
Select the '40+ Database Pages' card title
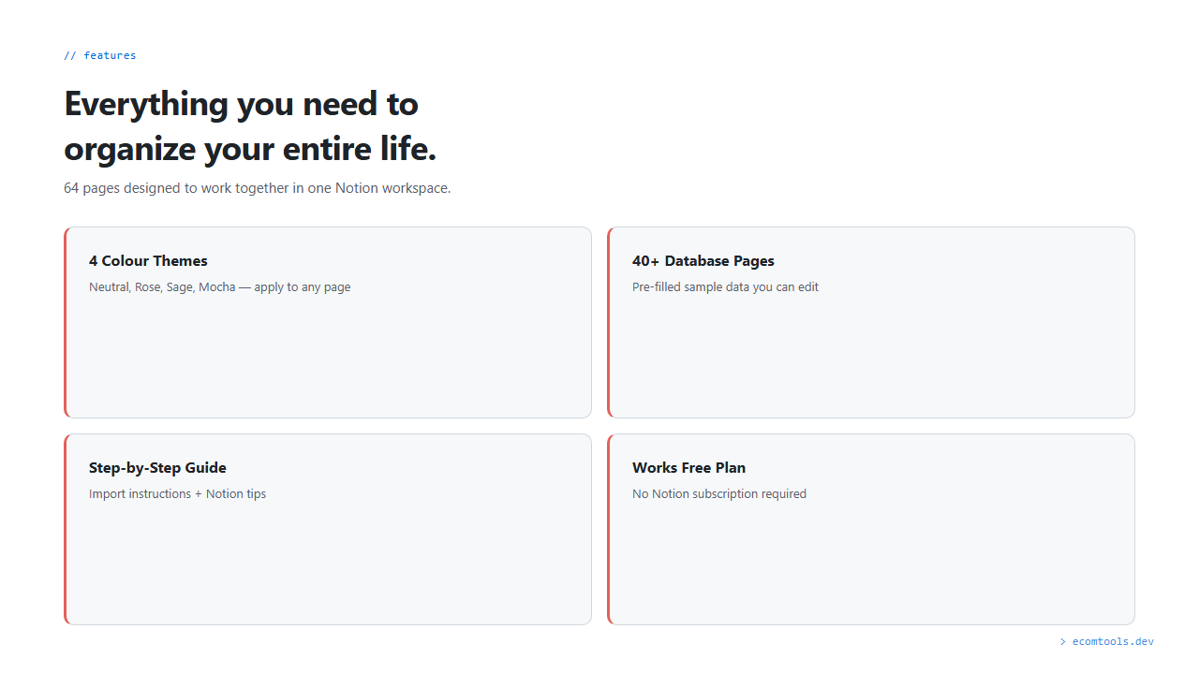click(703, 261)
